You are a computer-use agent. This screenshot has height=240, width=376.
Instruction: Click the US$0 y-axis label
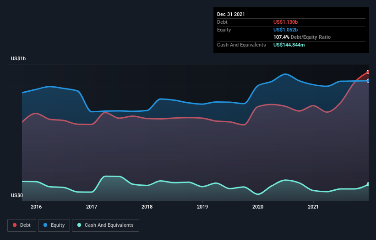tap(17, 195)
